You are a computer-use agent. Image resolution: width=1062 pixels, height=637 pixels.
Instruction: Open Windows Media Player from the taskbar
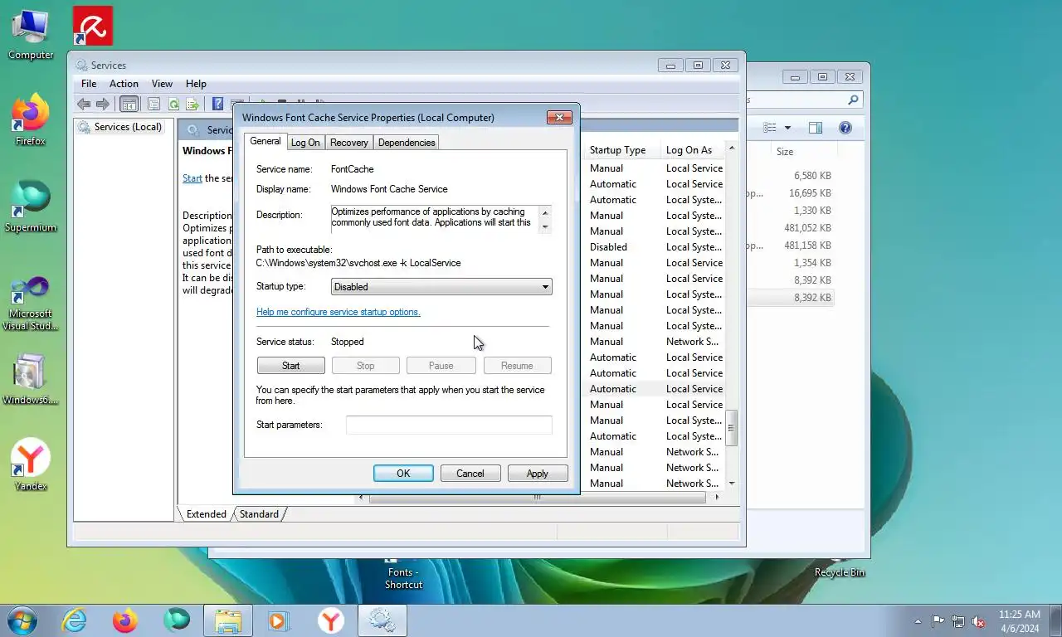pyautogui.click(x=279, y=620)
